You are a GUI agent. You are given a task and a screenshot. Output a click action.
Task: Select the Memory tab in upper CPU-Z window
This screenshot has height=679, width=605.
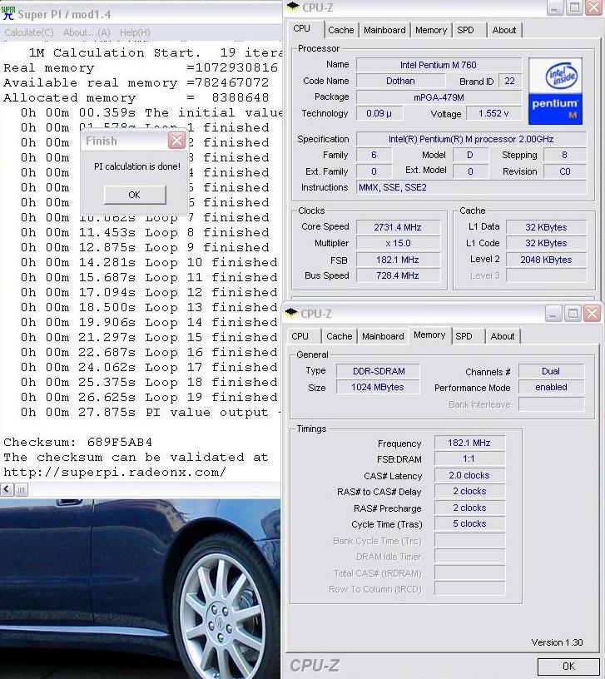tap(431, 30)
